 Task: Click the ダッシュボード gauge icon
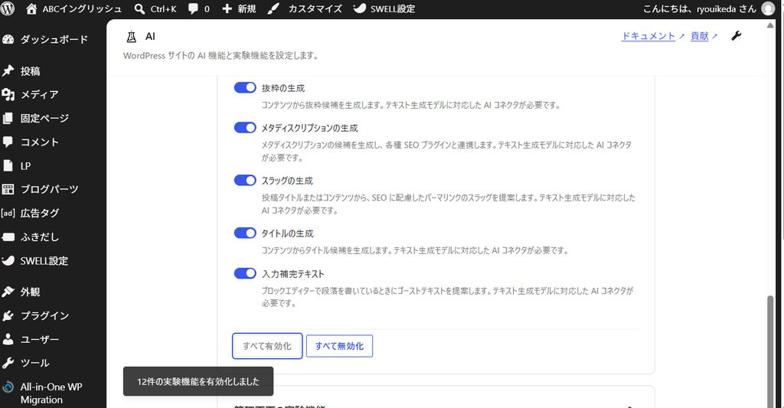point(8,40)
